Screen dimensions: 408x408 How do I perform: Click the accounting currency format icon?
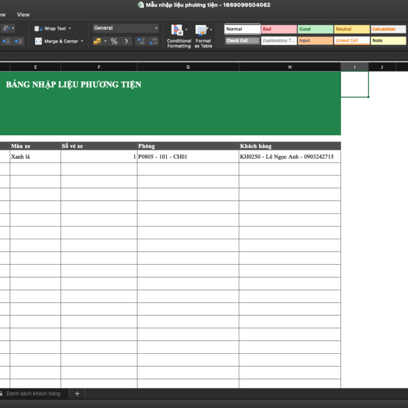(x=97, y=41)
